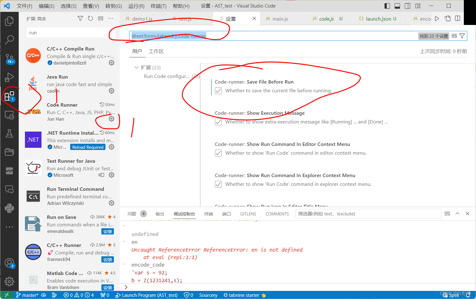
Task: Click Reload Required for .NET Runtime
Action: click(88, 147)
